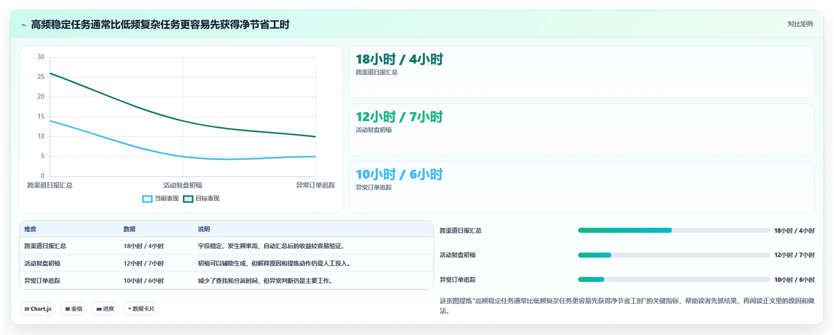Click the header title 高频稳定任务通常比低频复杂任务
Image resolution: width=834 pixels, height=335 pixels.
point(160,25)
